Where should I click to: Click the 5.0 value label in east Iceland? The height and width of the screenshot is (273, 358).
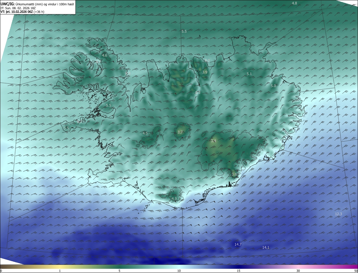[x=273, y=86]
